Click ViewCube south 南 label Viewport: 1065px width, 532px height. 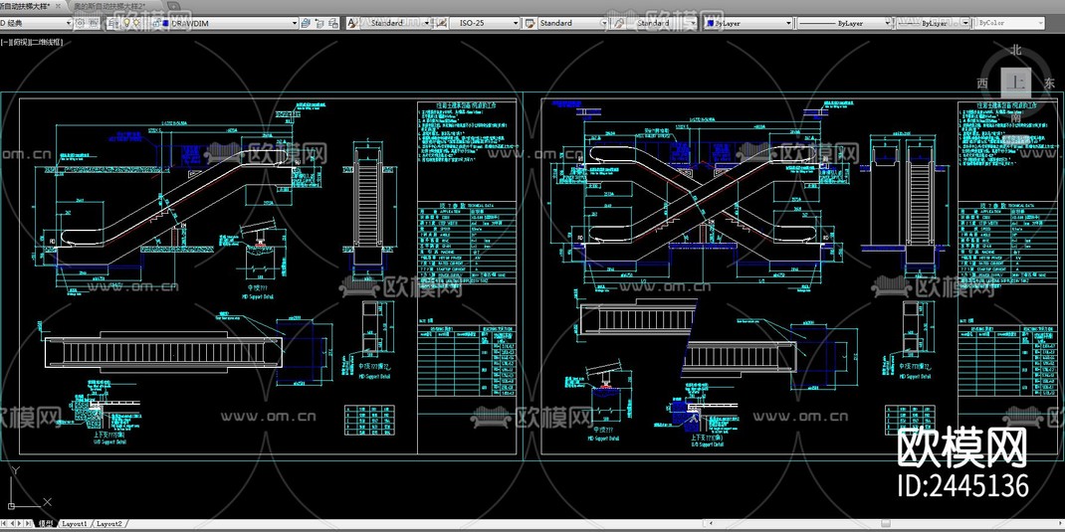click(1016, 116)
